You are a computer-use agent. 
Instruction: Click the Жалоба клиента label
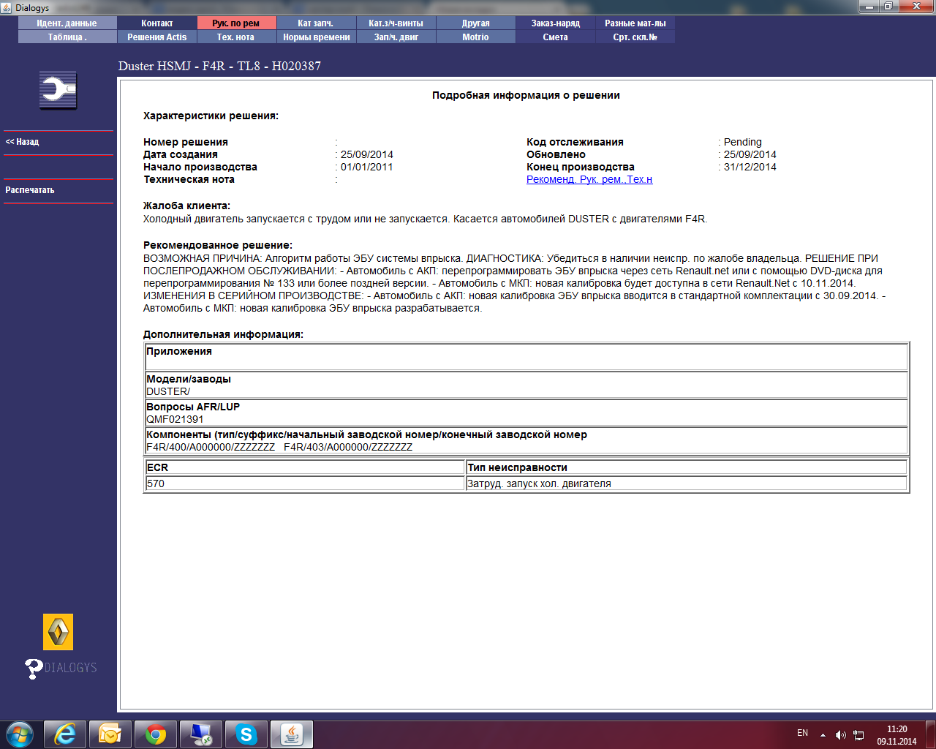click(186, 206)
